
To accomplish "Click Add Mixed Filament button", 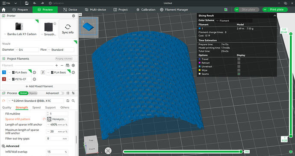I will (x=39, y=86).
